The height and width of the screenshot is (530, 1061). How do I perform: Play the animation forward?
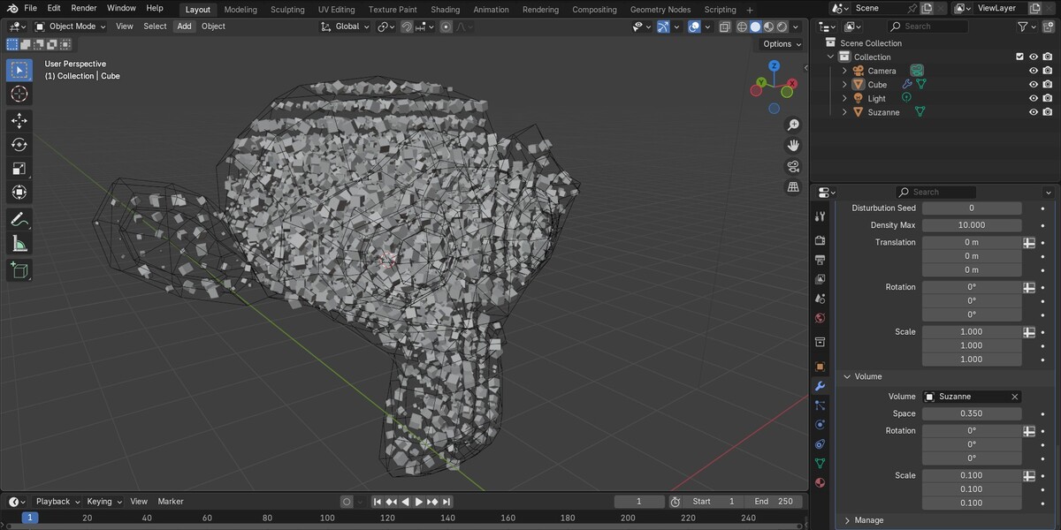click(419, 502)
